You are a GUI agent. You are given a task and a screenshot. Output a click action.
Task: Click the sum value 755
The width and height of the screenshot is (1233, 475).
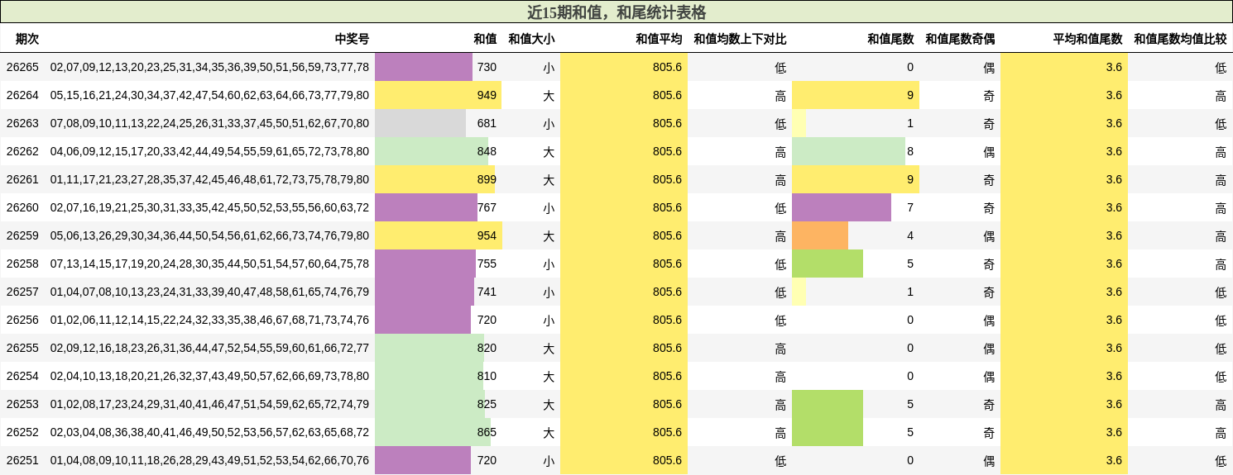pos(487,264)
